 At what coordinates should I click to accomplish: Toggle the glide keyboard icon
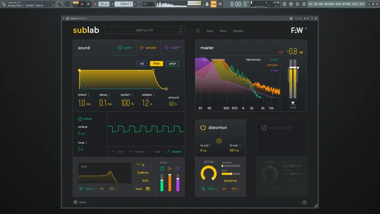(x=76, y=202)
